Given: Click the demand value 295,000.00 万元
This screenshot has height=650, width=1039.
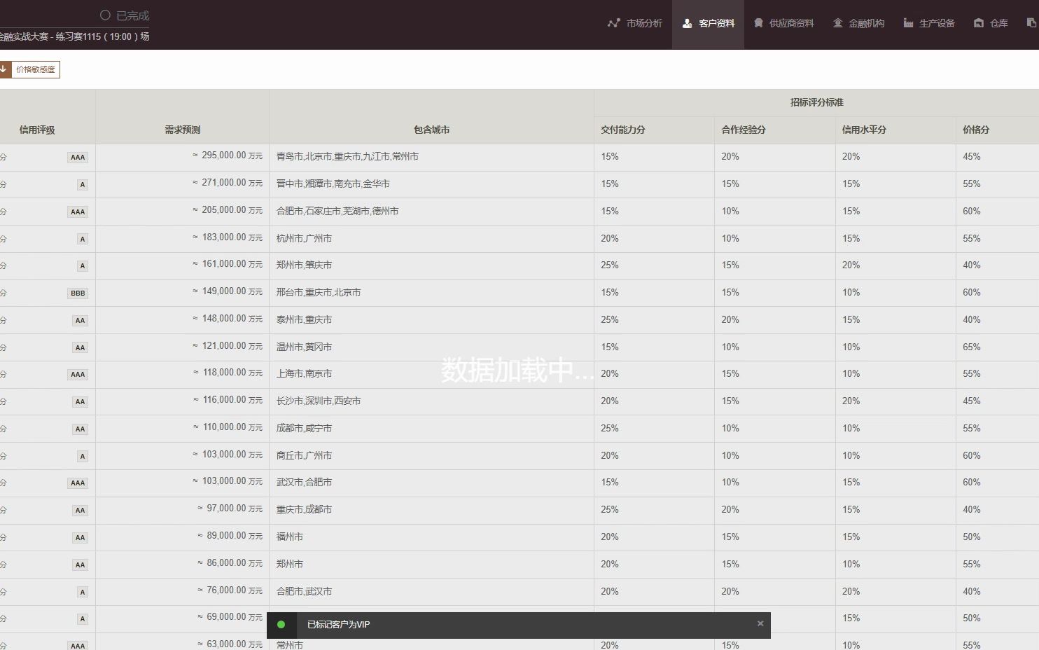Looking at the screenshot, I should [x=228, y=155].
